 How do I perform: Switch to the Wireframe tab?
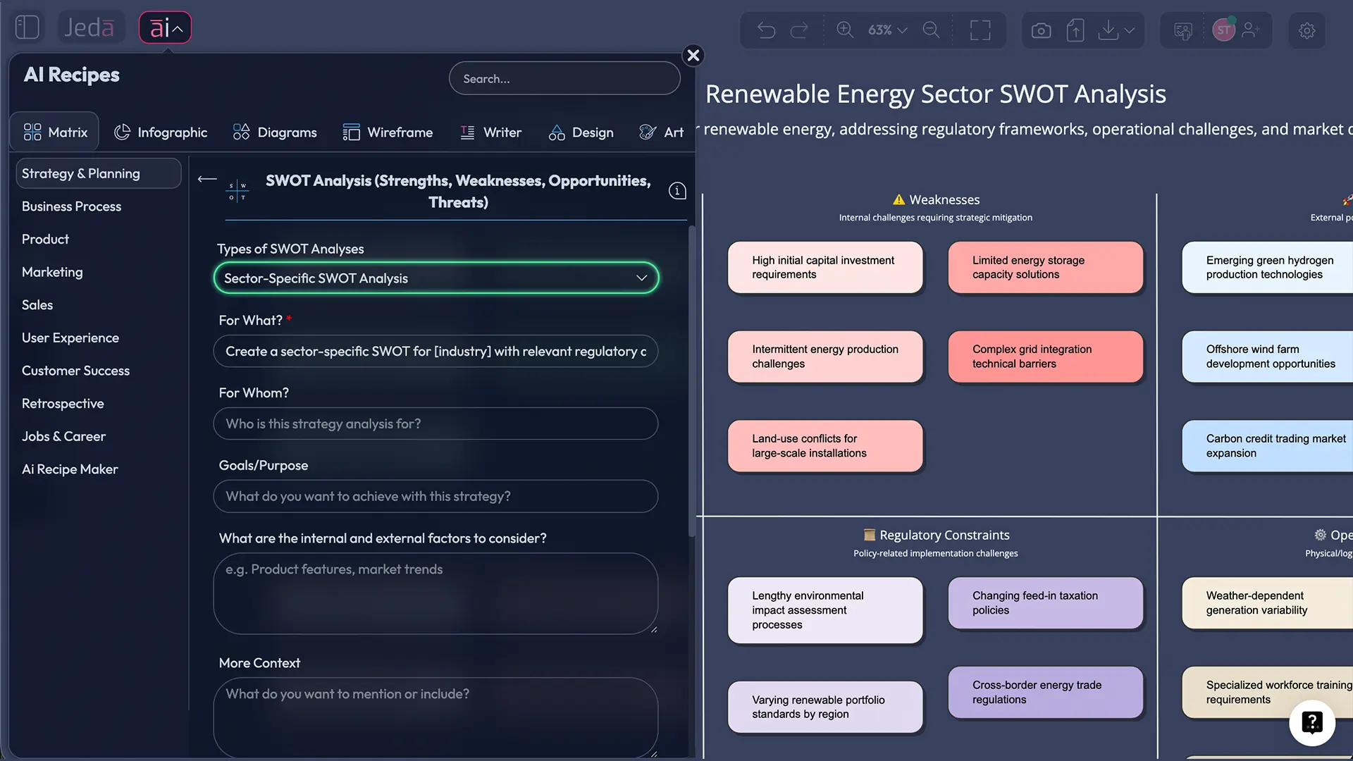[388, 132]
